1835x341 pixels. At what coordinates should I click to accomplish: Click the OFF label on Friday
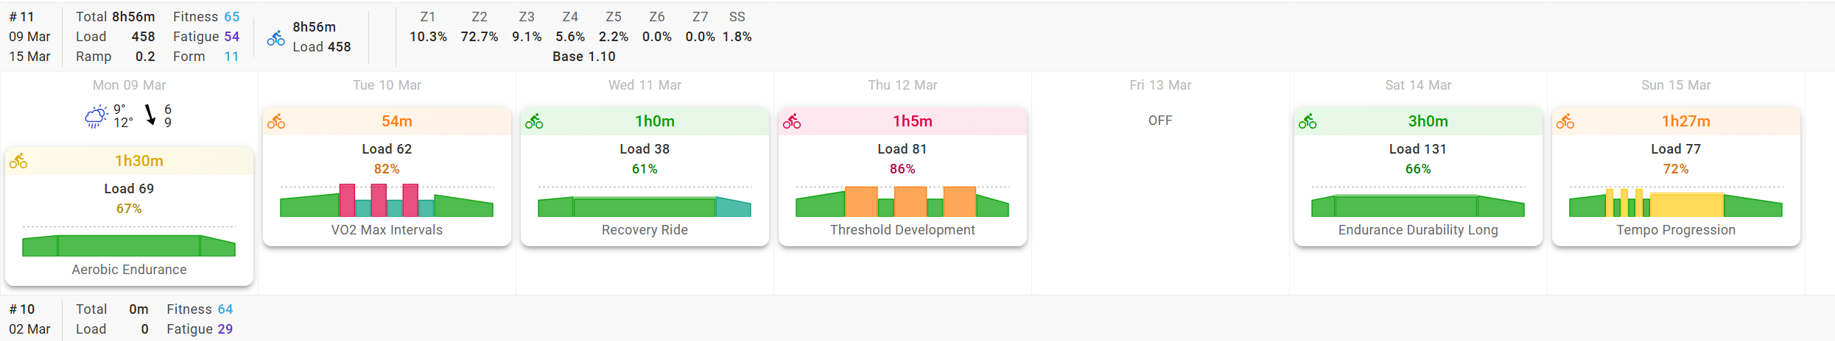(1160, 121)
